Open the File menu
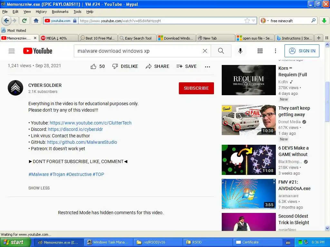The image size is (330, 247). [x=5, y=12]
